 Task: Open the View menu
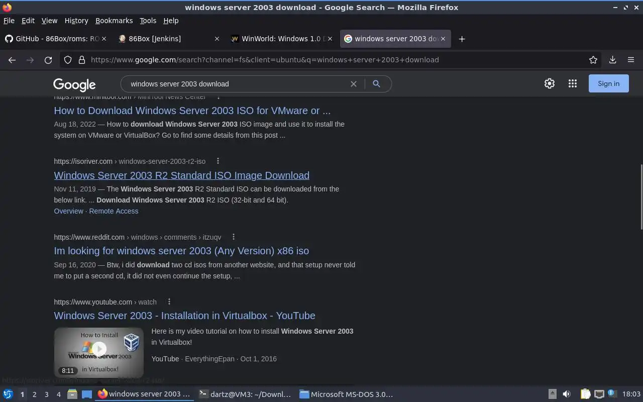(x=49, y=21)
